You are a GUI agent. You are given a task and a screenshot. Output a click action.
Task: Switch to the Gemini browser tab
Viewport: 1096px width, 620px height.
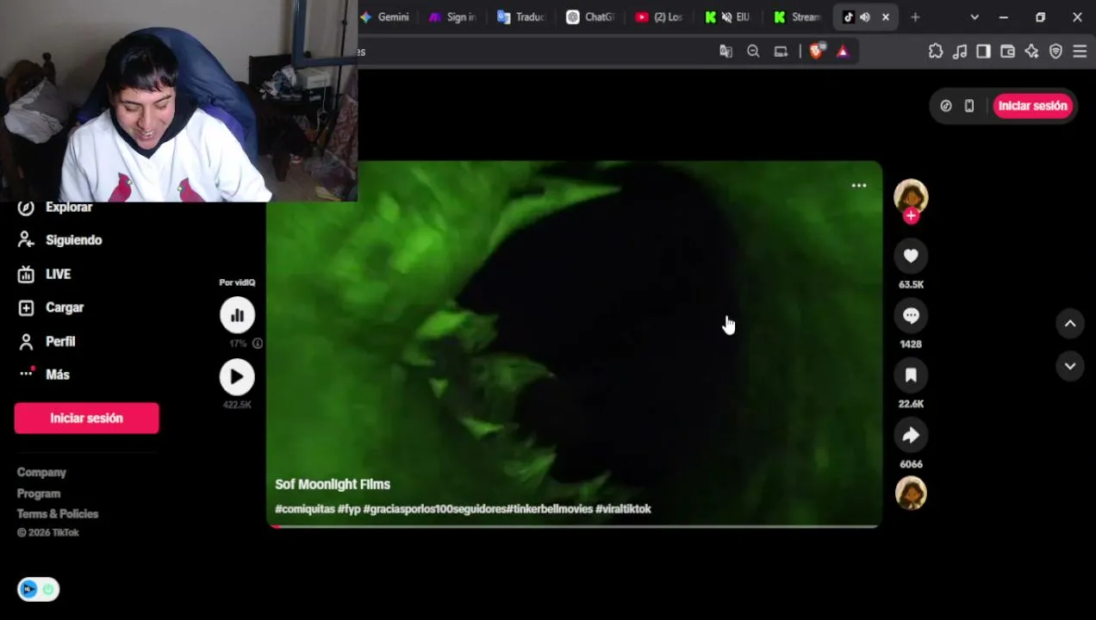(x=384, y=17)
